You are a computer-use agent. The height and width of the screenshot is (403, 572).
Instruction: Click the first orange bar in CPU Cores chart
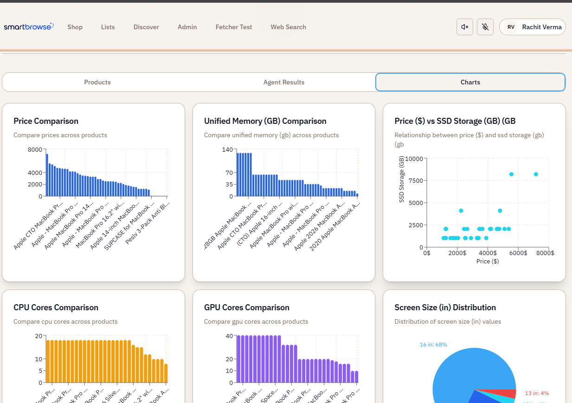pos(47,361)
